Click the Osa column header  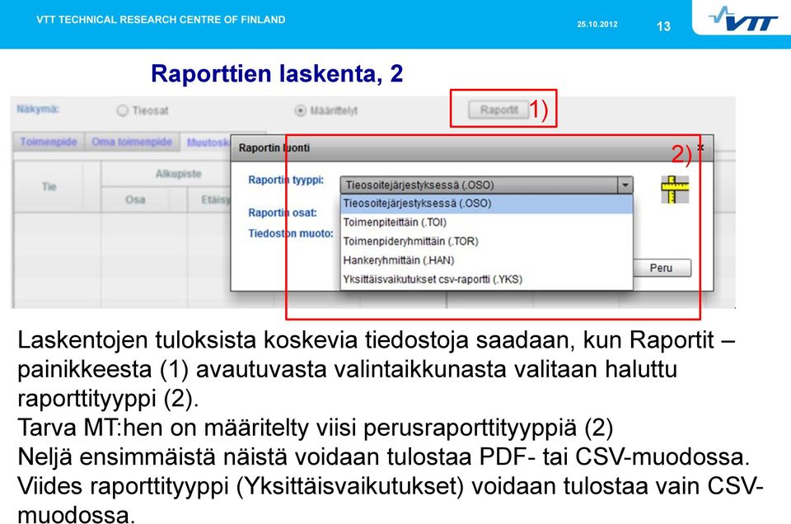[135, 199]
